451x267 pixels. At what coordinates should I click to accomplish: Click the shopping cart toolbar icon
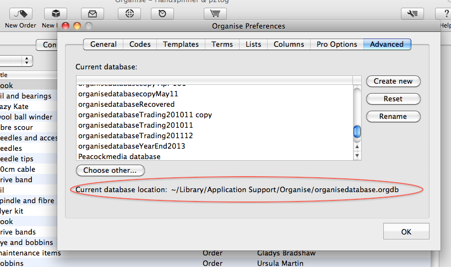point(215,14)
